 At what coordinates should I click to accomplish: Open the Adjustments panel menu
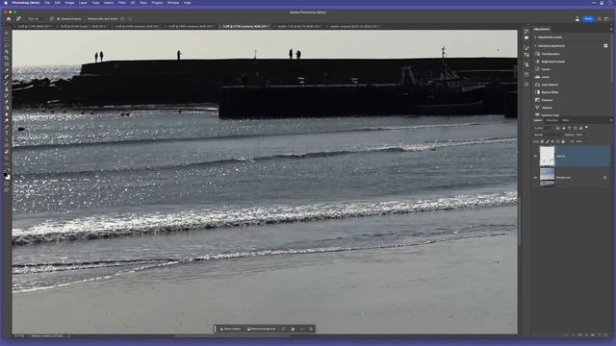(611, 29)
